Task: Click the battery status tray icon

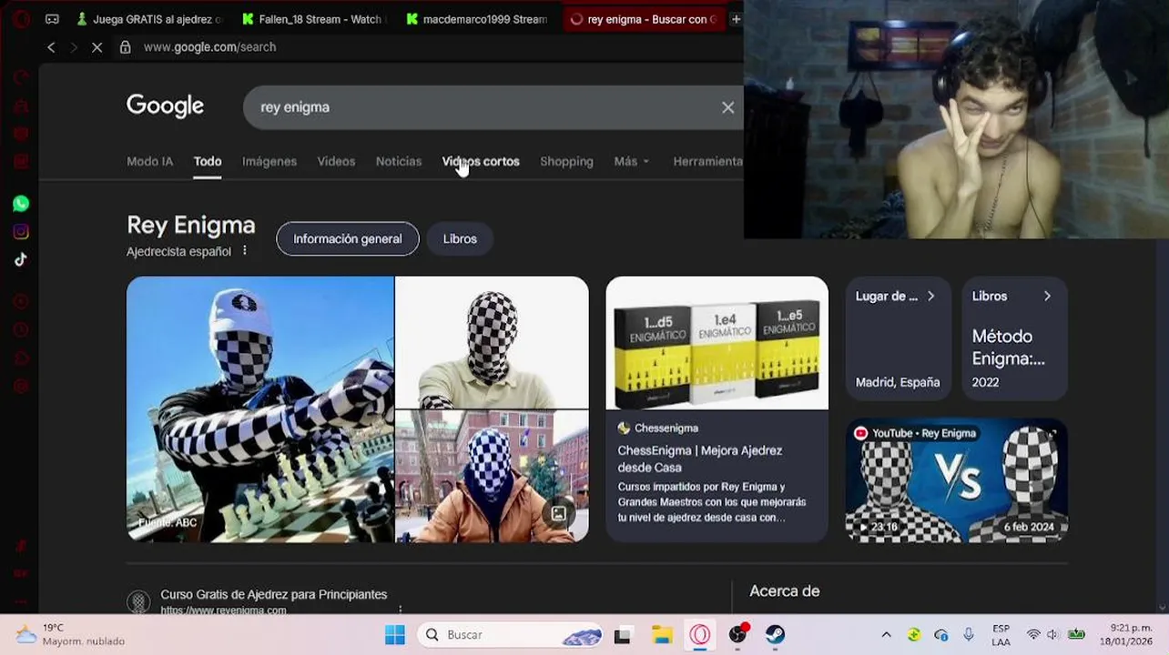Action: [x=1076, y=634]
